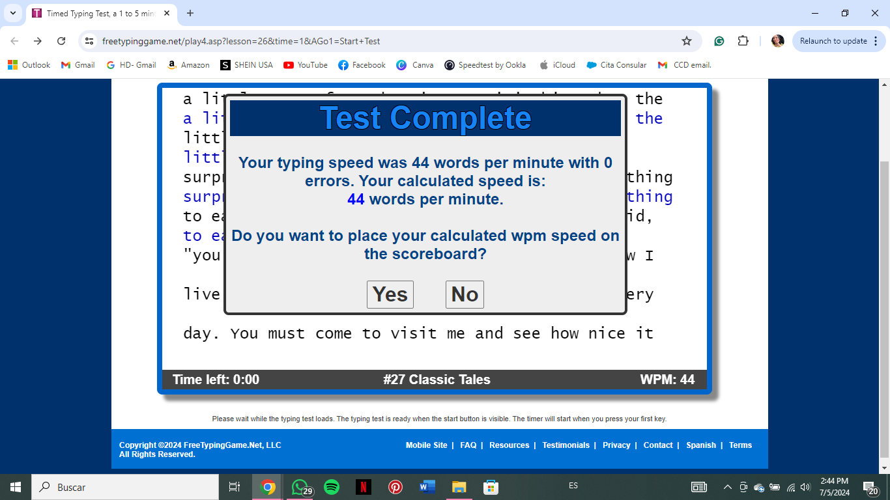Open notification center with 20 badge

(871, 487)
